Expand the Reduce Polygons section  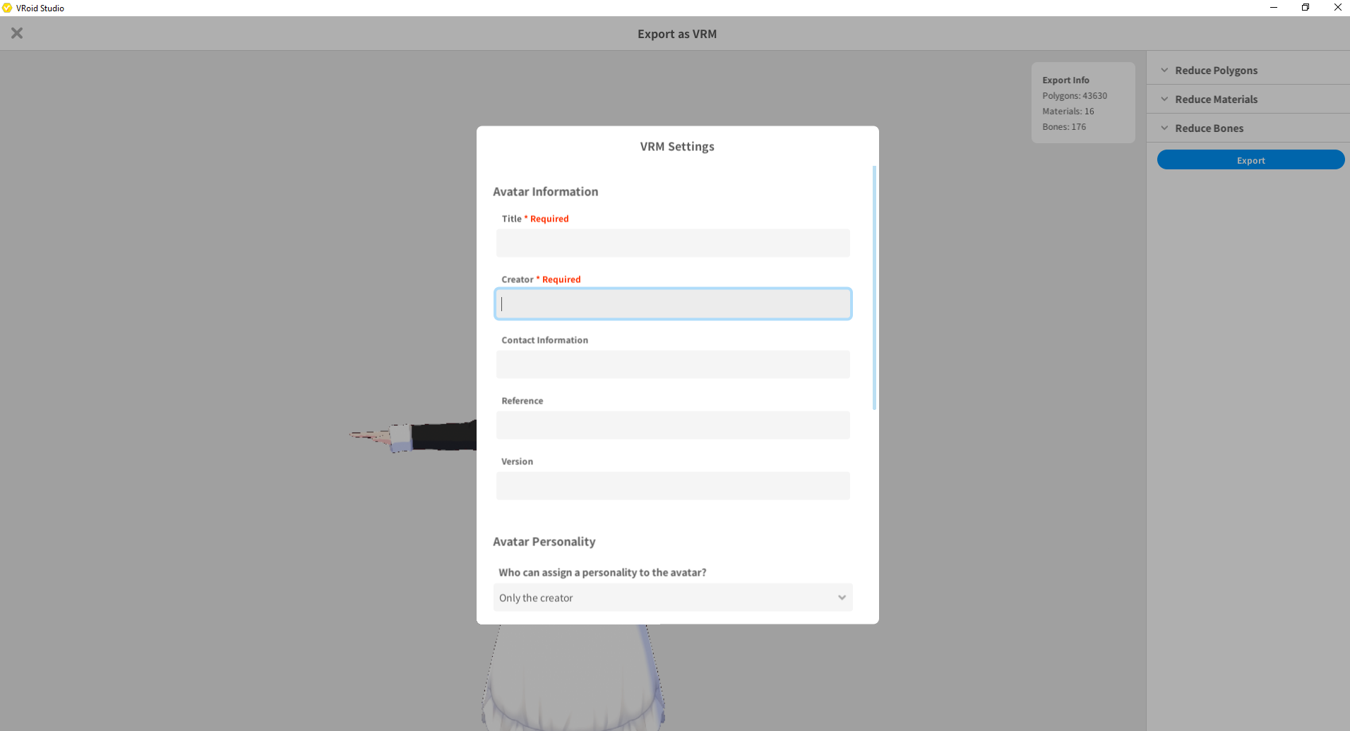[x=1248, y=71]
